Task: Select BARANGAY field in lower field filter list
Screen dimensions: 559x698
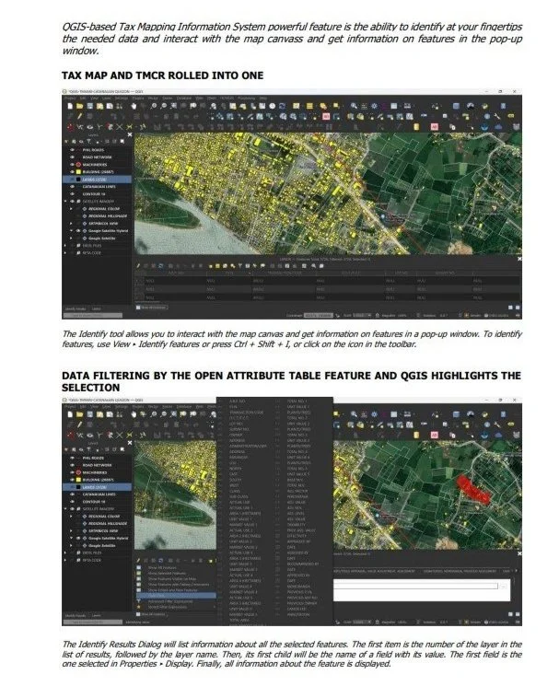Action: (x=239, y=457)
